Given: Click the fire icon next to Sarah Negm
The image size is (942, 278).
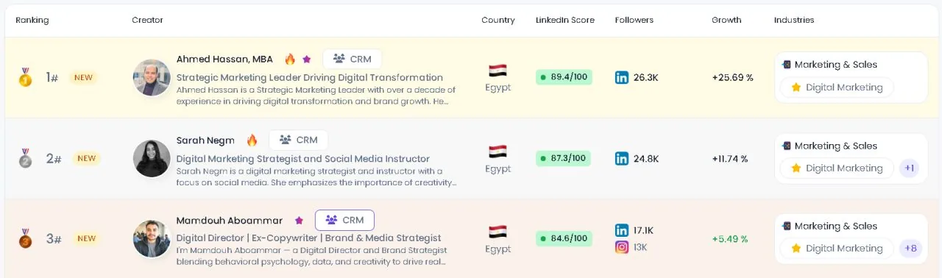Looking at the screenshot, I should 252,140.
